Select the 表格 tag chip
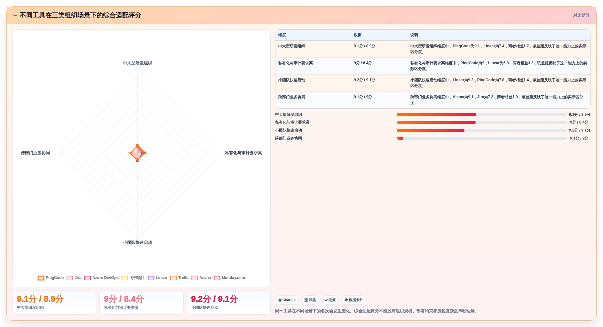This screenshot has width=603, height=327. point(310,300)
